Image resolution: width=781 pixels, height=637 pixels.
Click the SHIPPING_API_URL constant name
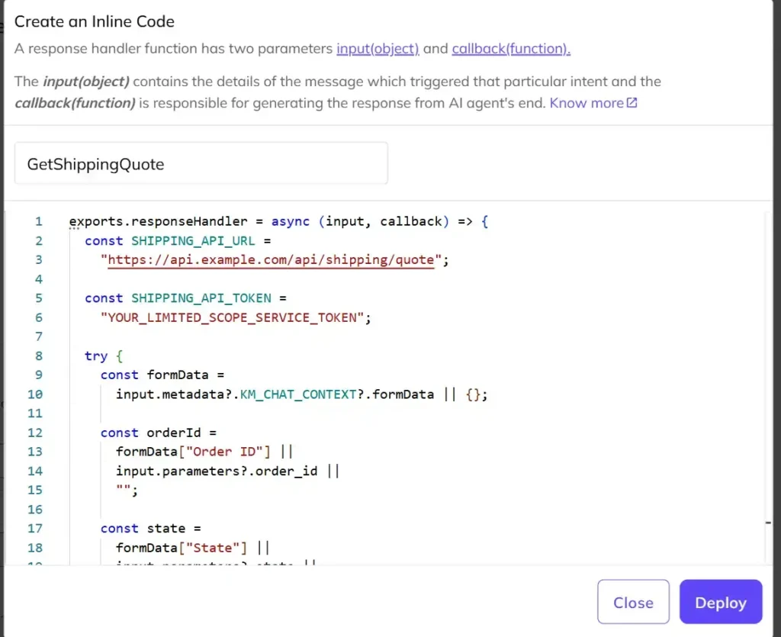tap(193, 240)
